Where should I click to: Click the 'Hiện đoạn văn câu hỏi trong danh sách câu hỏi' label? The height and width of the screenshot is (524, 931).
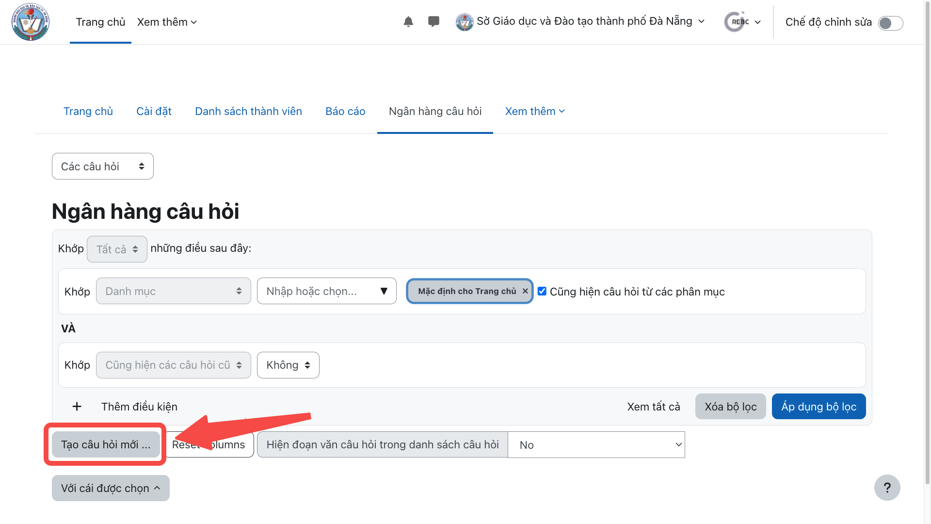(382, 445)
